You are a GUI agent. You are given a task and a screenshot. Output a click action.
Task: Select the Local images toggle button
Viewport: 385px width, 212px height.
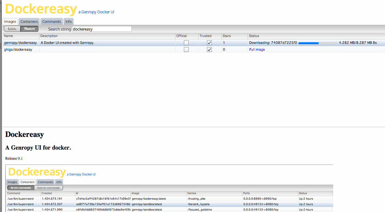coord(12,29)
